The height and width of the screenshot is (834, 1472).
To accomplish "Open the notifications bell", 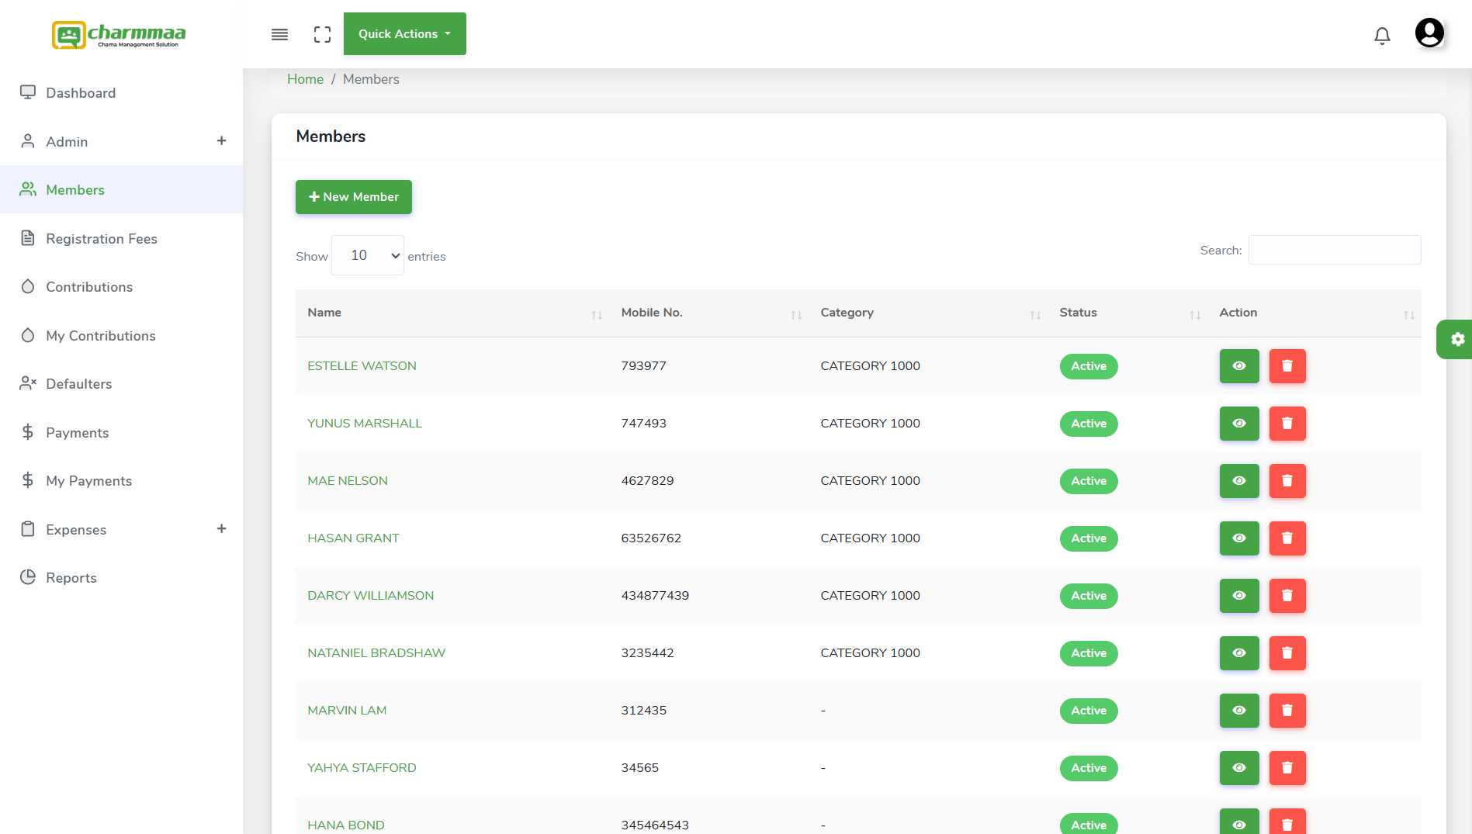I will pyautogui.click(x=1381, y=35).
